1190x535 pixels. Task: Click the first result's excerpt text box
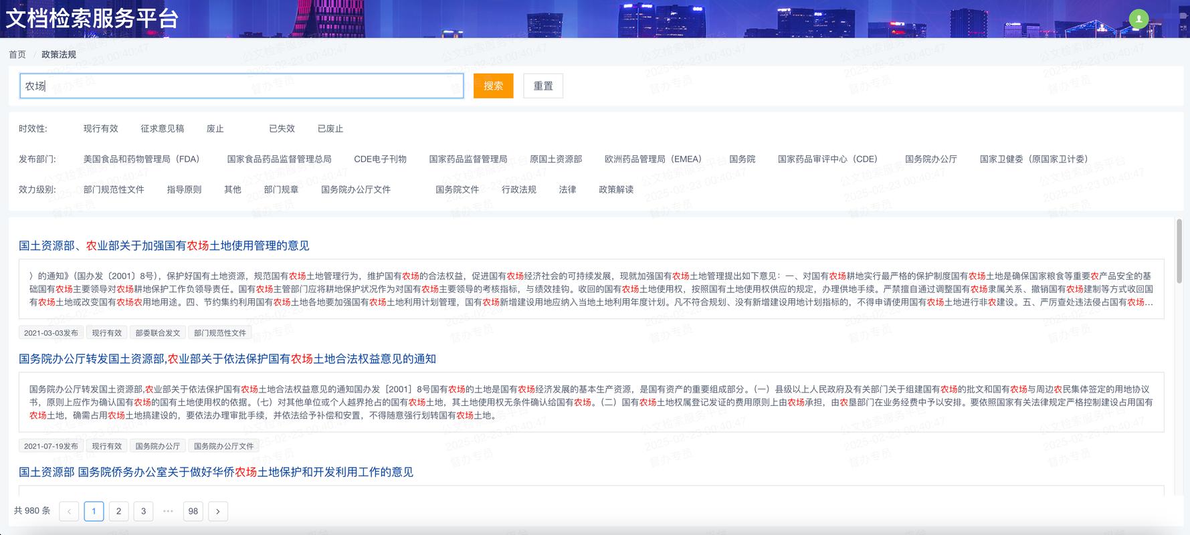591,289
